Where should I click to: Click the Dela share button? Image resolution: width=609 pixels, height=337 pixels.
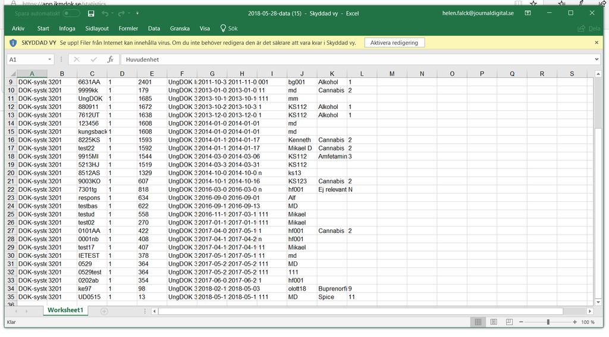click(589, 29)
